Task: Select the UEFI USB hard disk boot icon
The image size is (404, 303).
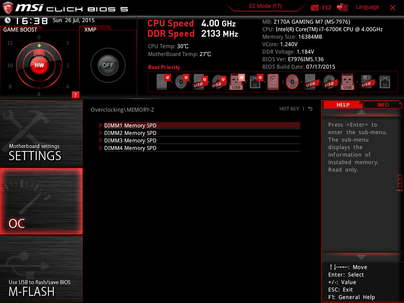Action: click(x=200, y=82)
